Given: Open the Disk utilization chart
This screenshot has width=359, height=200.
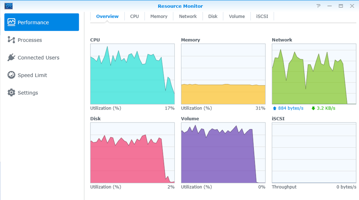Looking at the screenshot, I should (x=132, y=153).
